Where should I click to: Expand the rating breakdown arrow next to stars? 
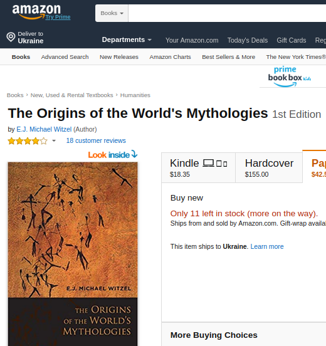pos(54,141)
